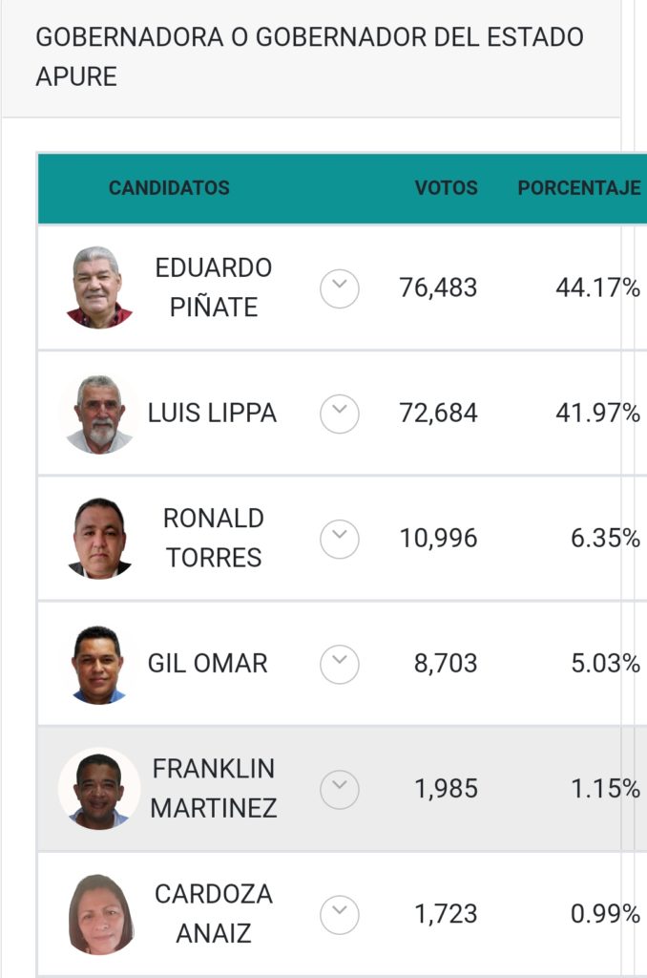Click the PORCENTAJE column header

click(x=579, y=188)
